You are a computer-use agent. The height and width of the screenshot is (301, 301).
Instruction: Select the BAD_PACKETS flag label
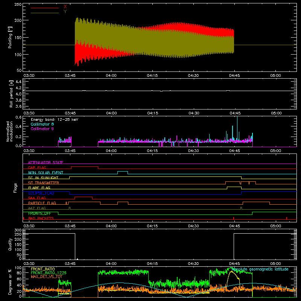pyautogui.click(x=41, y=218)
